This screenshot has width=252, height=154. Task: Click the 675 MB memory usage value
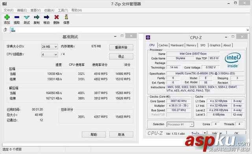96,46
